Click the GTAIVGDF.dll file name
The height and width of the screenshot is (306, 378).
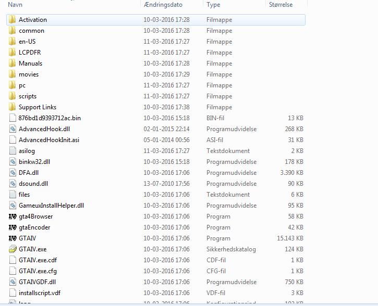pos(37,282)
